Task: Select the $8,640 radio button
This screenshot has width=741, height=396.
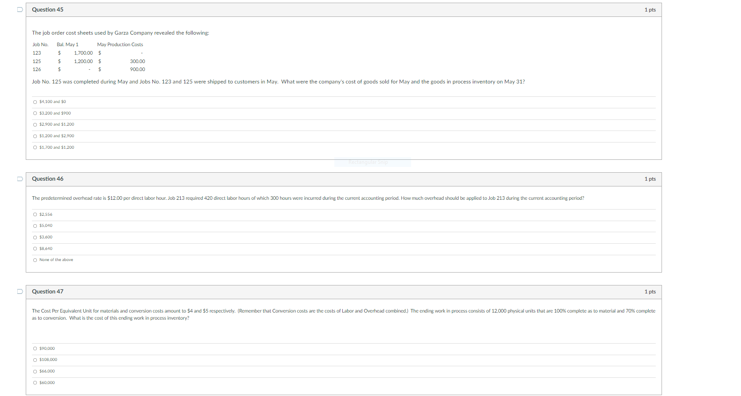Action: 35,249
